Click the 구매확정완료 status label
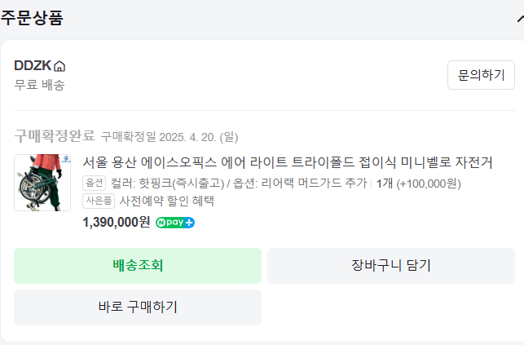Viewport: 524px width, 345px height. tap(55, 135)
